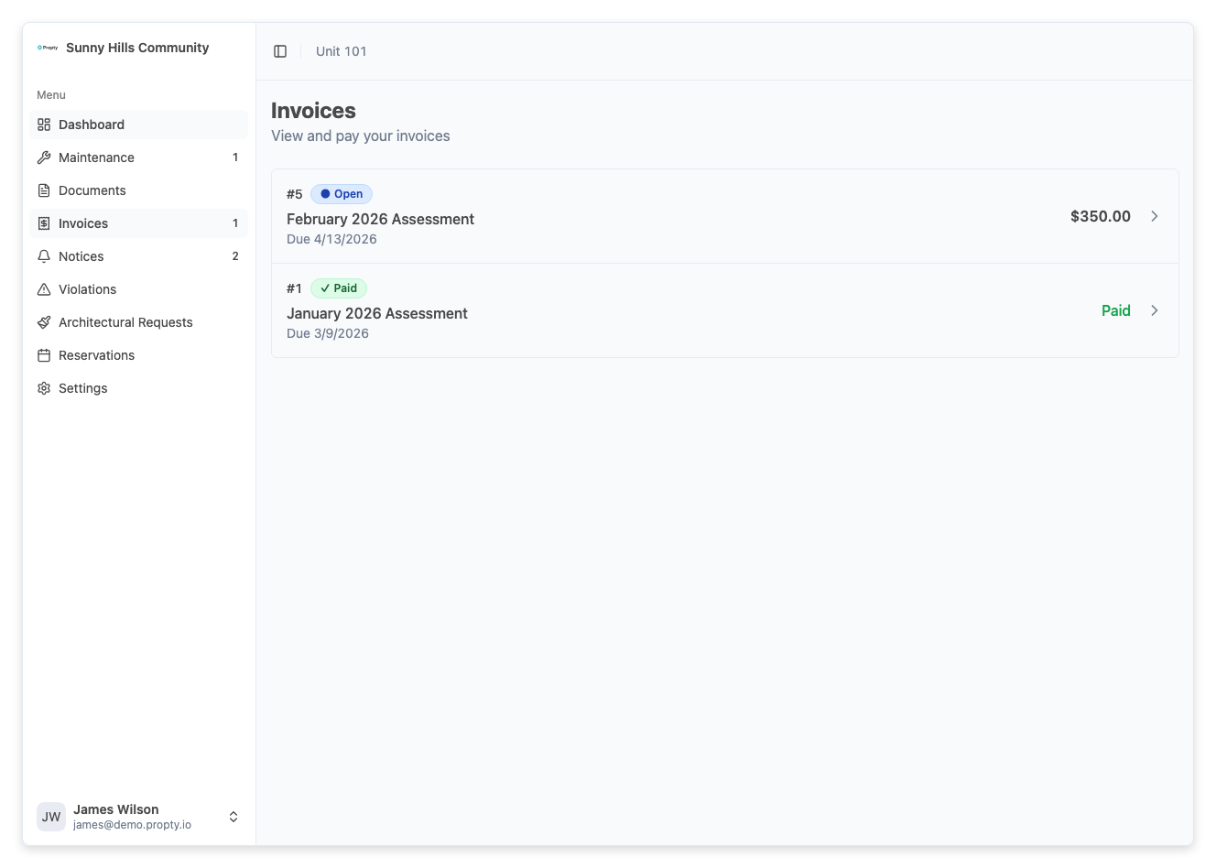1216x868 pixels.
Task: Toggle the sidebar collapse control
Action: (279, 50)
